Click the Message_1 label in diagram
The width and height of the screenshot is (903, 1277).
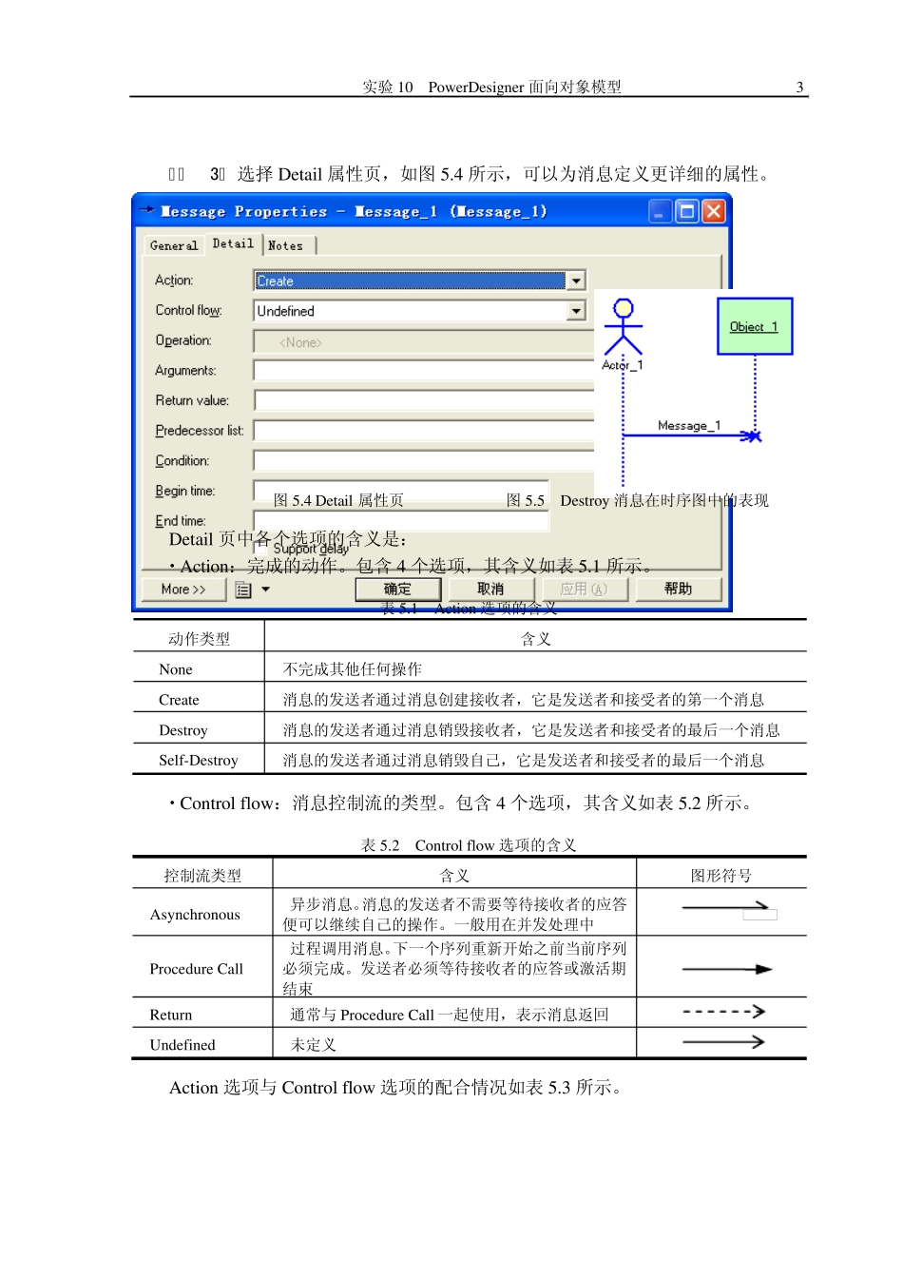pos(689,425)
